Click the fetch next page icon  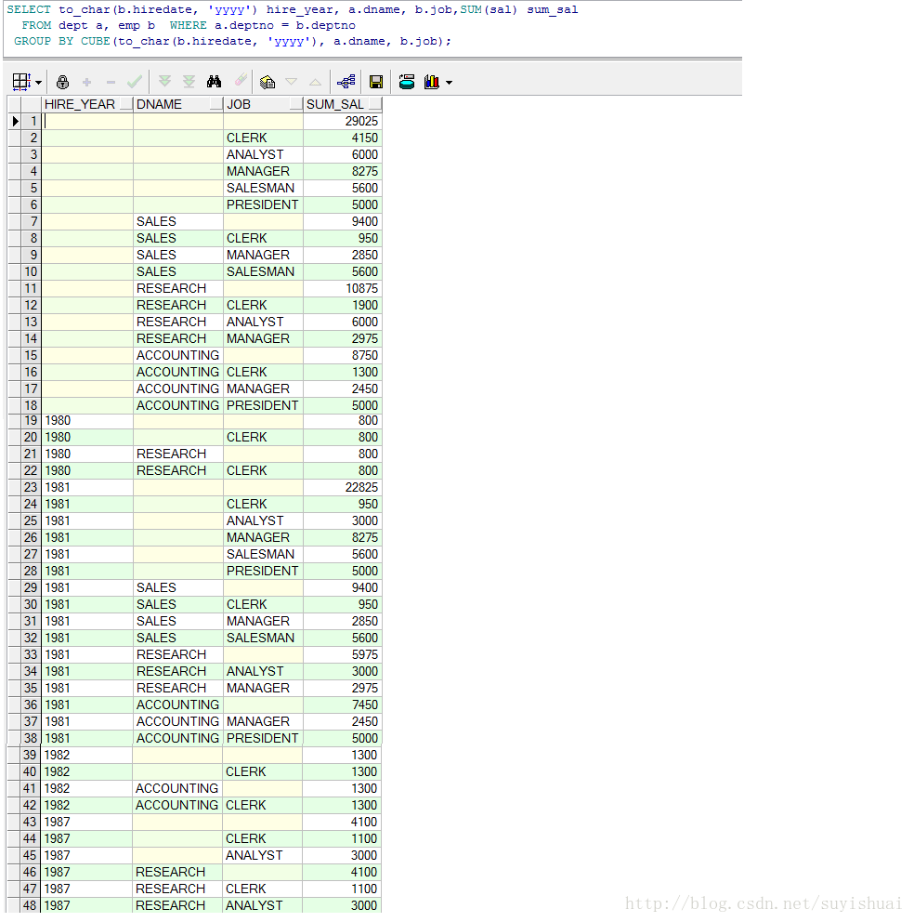164,82
